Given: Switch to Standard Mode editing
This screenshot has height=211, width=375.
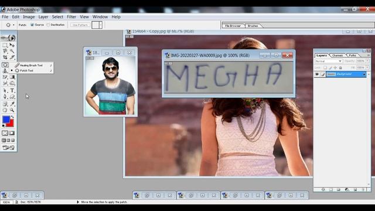Looking at the screenshot, I should tap(5, 133).
